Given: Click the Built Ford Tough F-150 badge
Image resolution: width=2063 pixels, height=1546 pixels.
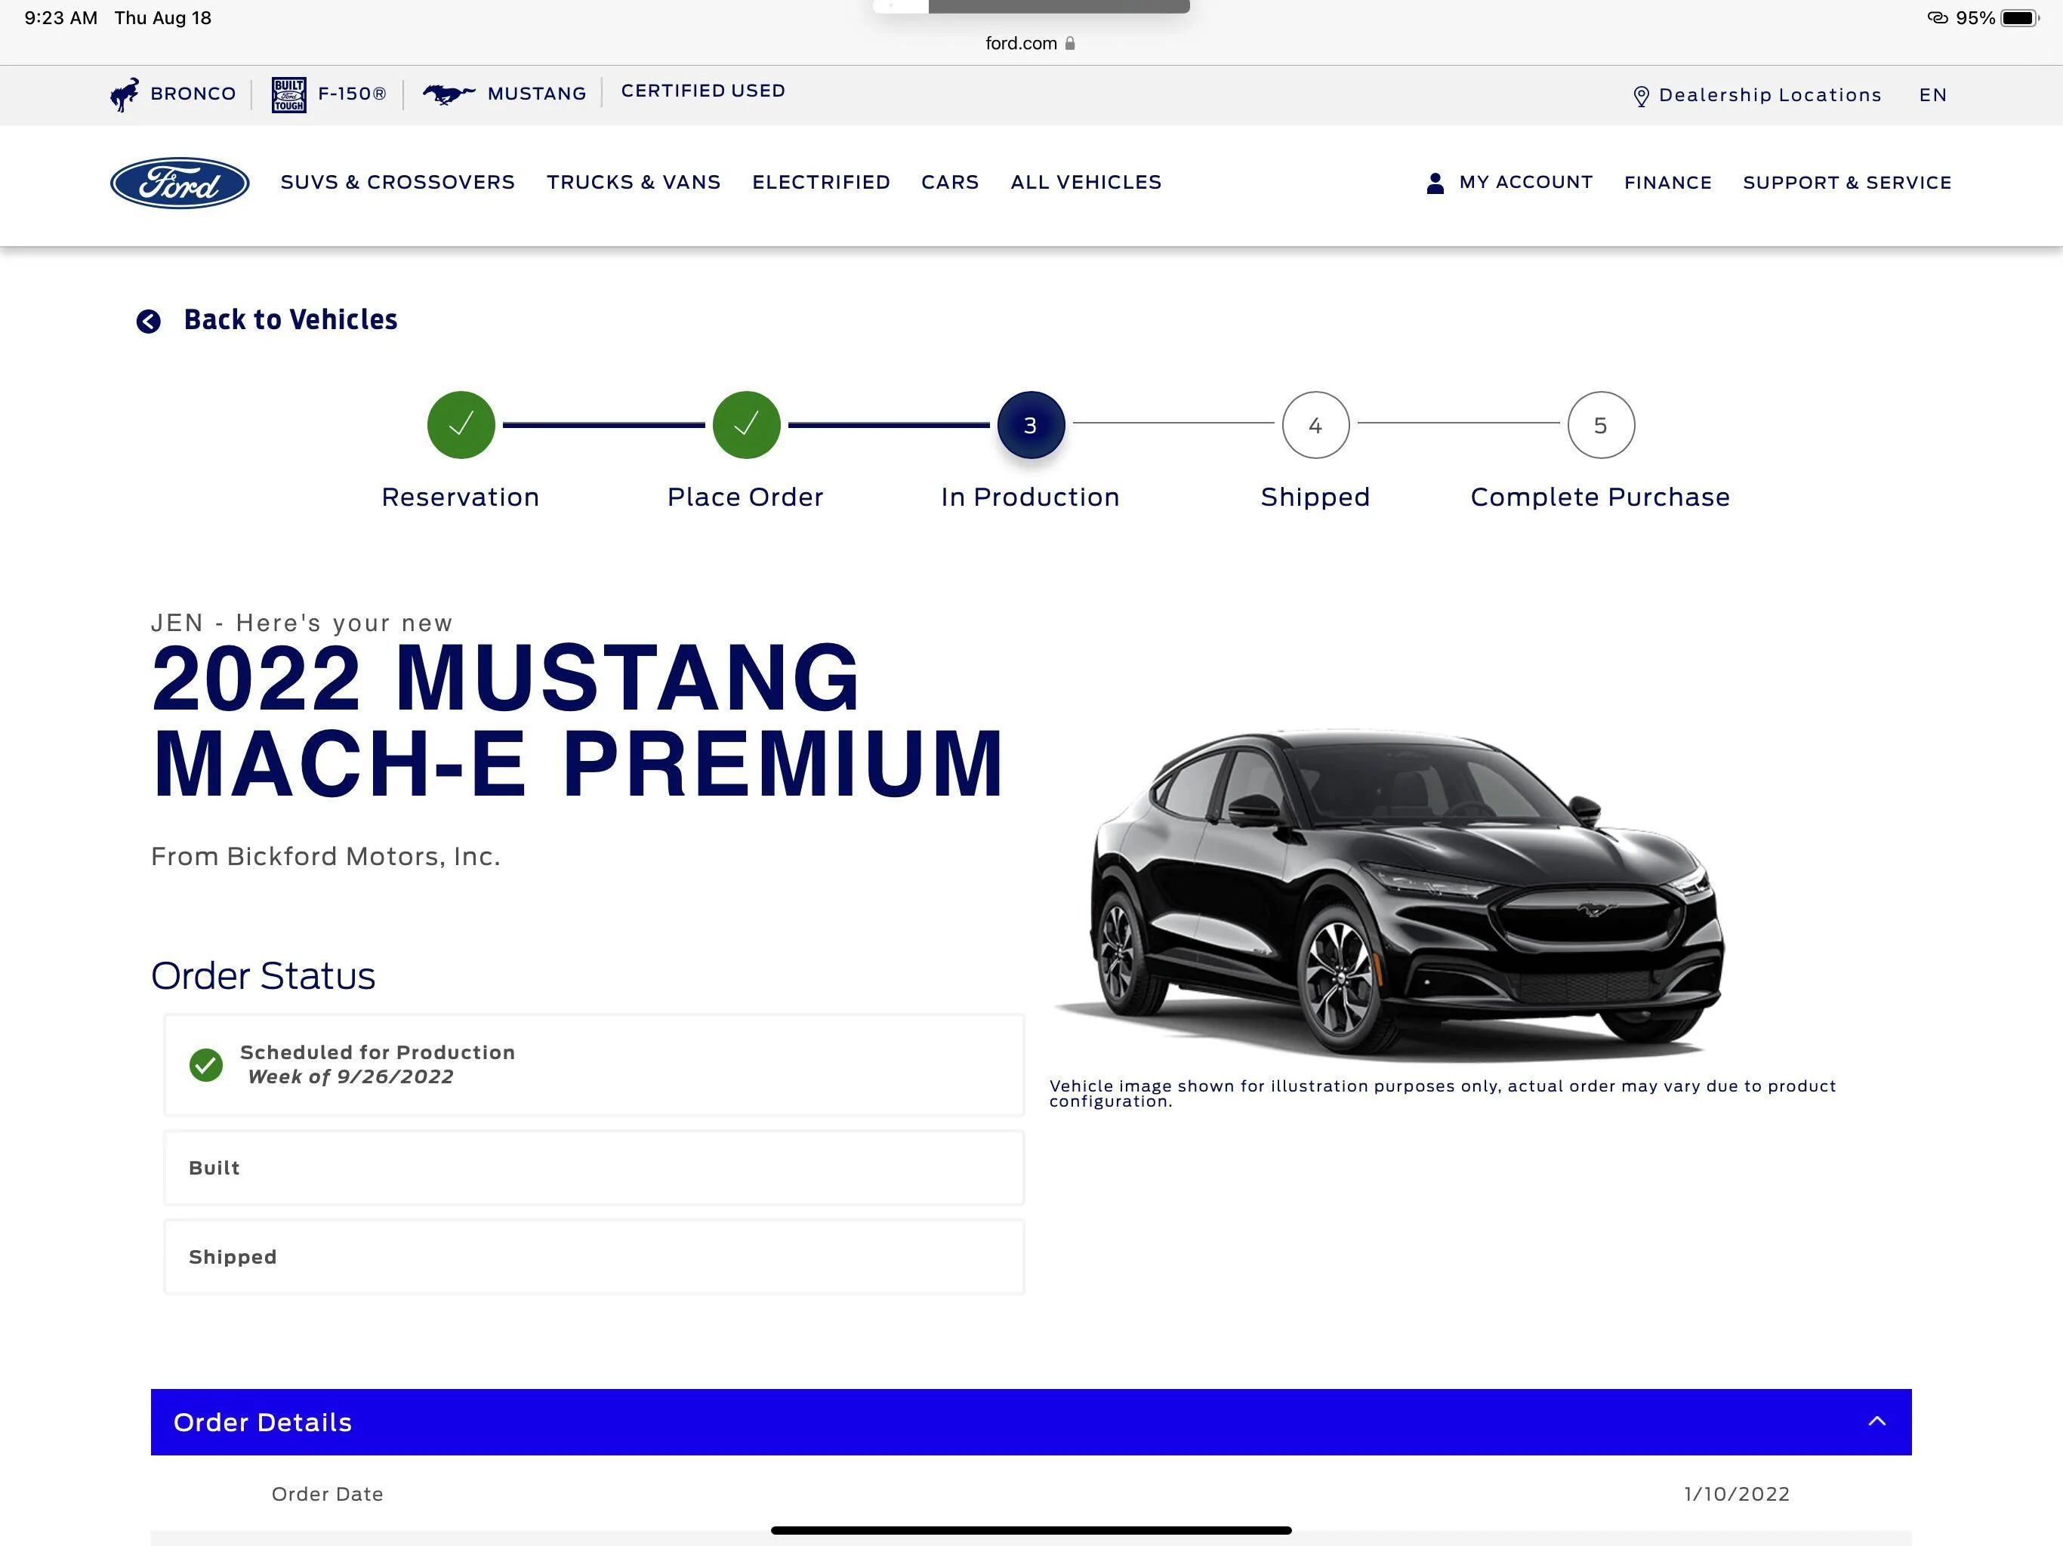Looking at the screenshot, I should coord(289,94).
